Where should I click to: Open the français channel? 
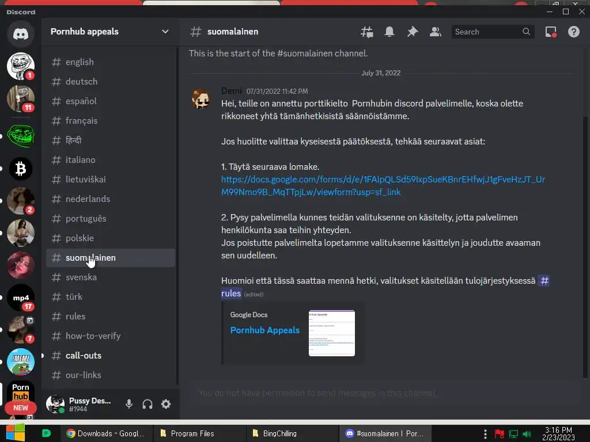[111, 121]
